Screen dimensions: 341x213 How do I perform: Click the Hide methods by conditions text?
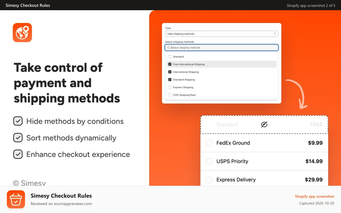[x=75, y=121]
